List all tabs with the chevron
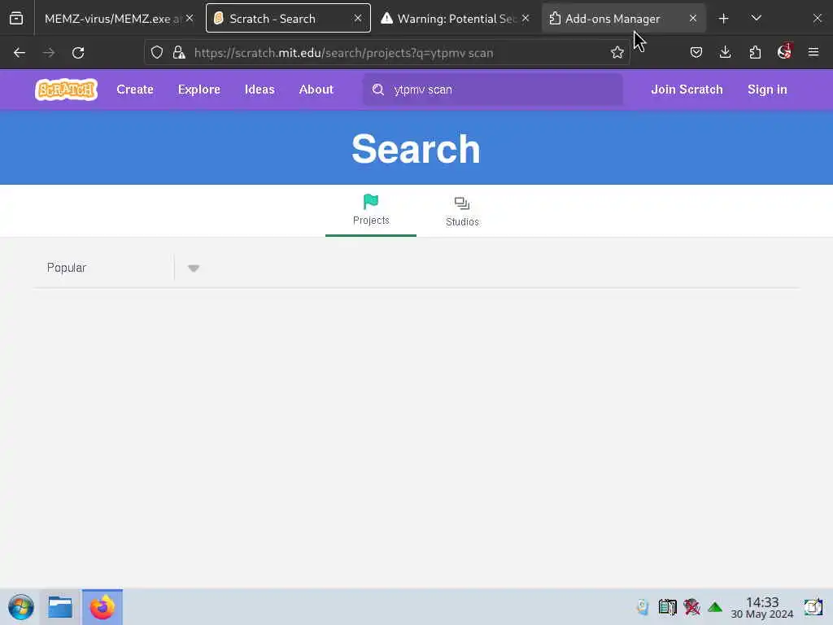833x625 pixels. 757,19
